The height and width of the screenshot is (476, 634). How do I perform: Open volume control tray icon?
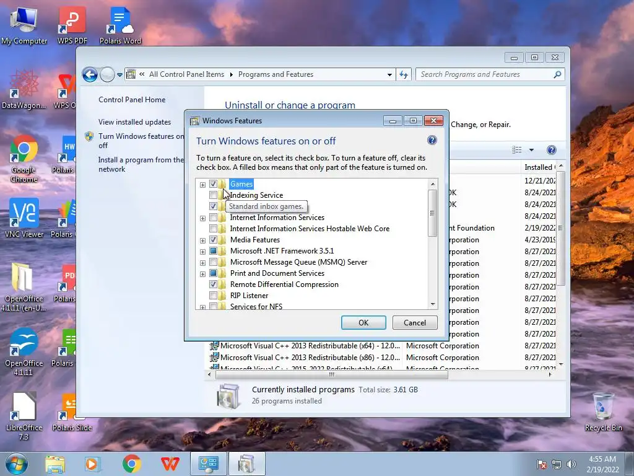point(571,464)
